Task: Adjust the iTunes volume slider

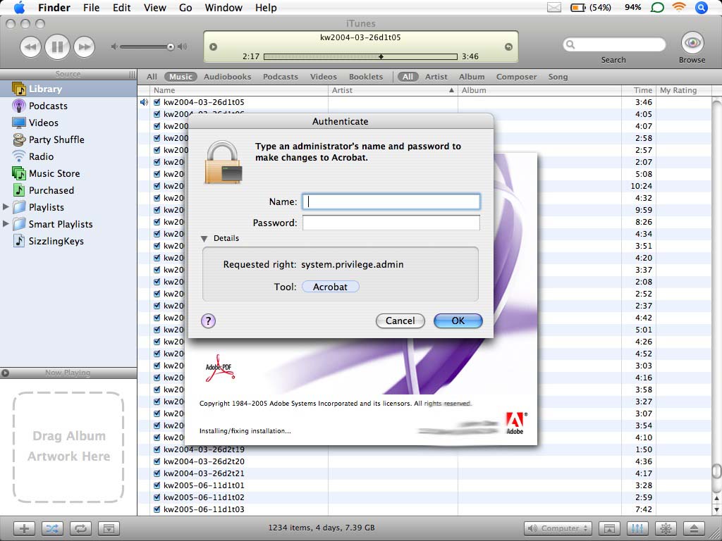Action: click(149, 46)
